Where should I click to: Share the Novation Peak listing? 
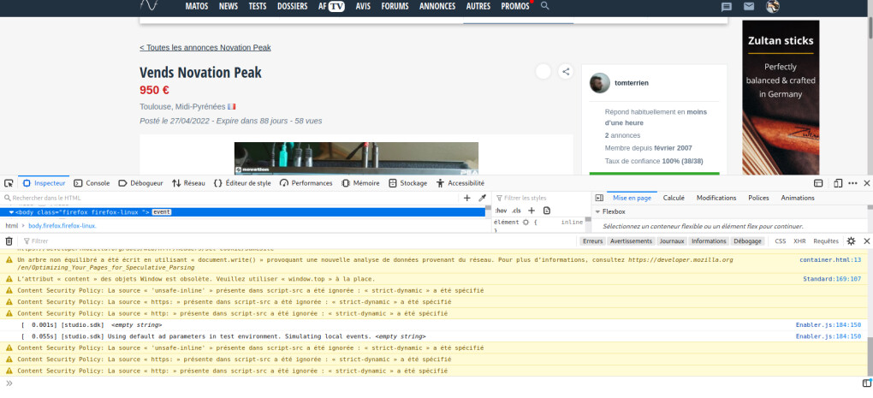(x=566, y=71)
